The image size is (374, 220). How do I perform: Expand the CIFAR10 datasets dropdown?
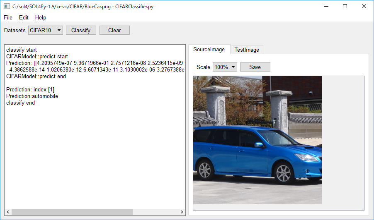coord(46,30)
